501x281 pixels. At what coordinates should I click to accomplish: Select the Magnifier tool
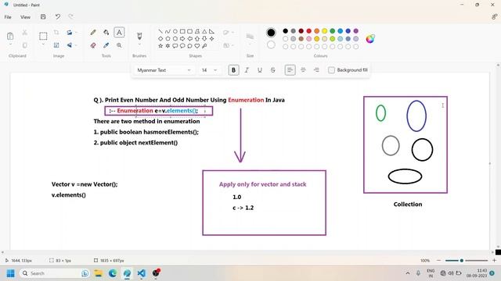click(119, 45)
